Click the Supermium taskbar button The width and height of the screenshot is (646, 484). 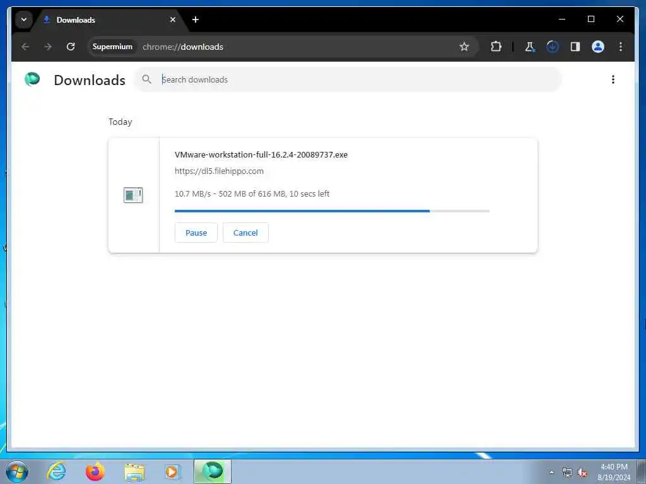pos(213,471)
